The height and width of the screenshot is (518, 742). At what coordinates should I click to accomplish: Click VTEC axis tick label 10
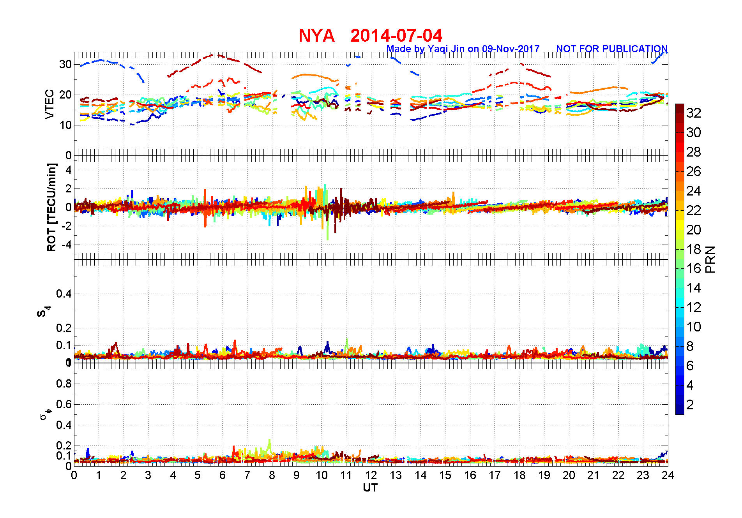[x=65, y=125]
